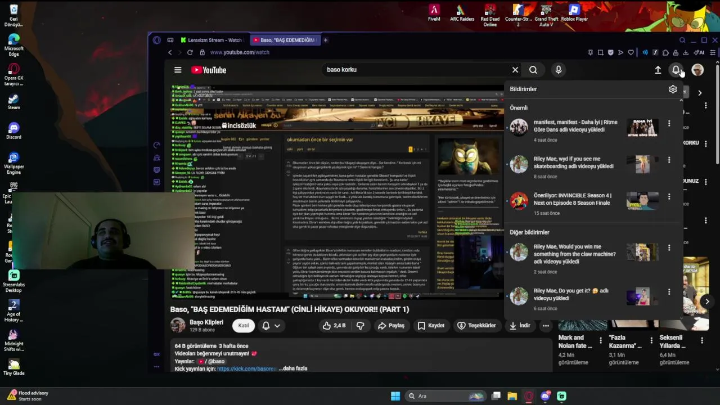The width and height of the screenshot is (720, 405).
Task: Open the Opera GX menu logo button
Action: (157, 40)
